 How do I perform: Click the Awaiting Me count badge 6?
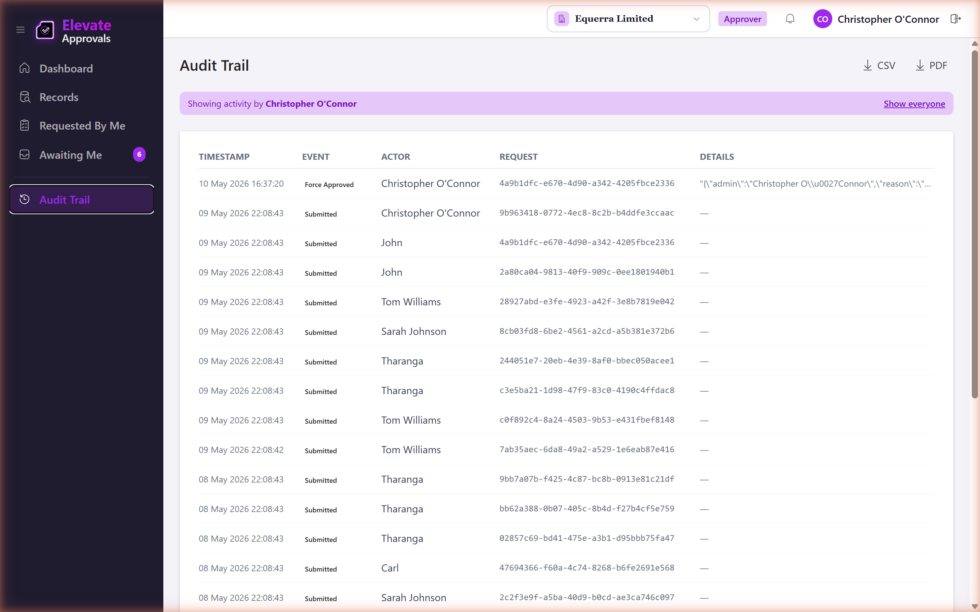click(139, 154)
